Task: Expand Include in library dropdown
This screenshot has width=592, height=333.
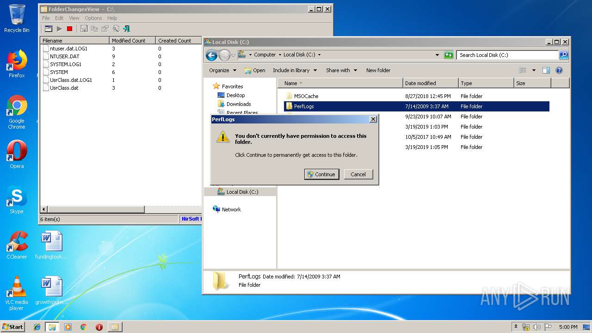Action: point(295,70)
